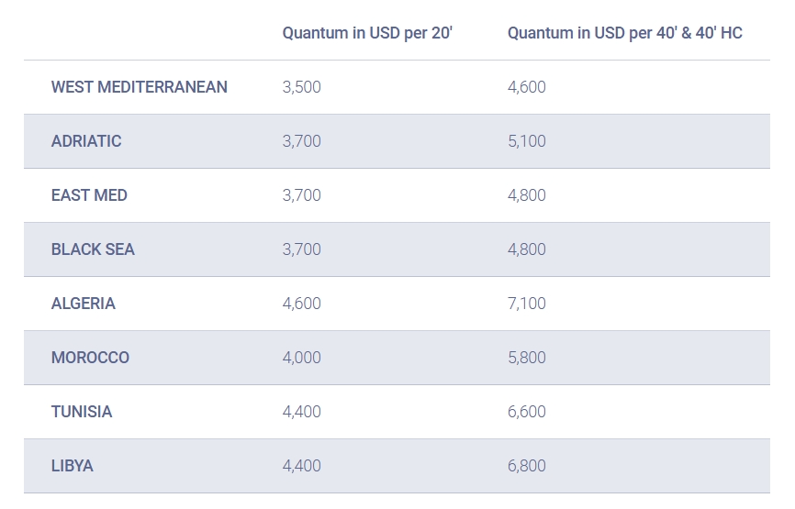The height and width of the screenshot is (509, 795).
Task: Click the 'Quantum in USD per 40' & 40' HC' header
Action: (624, 33)
